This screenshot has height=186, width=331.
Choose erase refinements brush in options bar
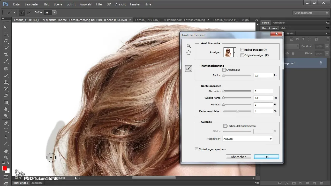click(29, 12)
